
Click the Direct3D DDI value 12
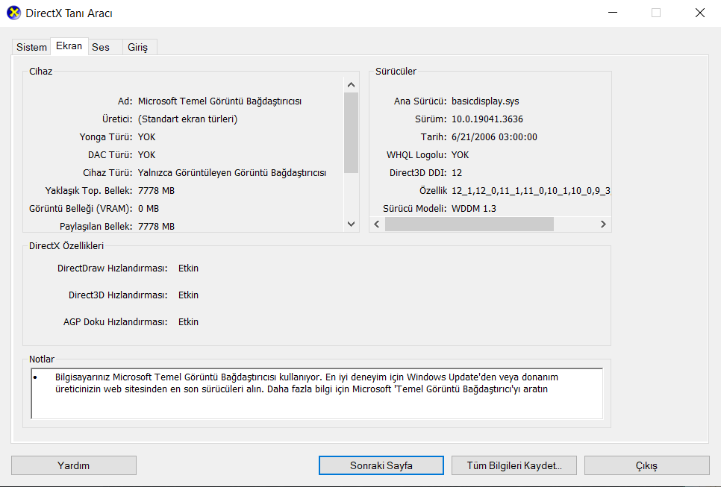457,173
